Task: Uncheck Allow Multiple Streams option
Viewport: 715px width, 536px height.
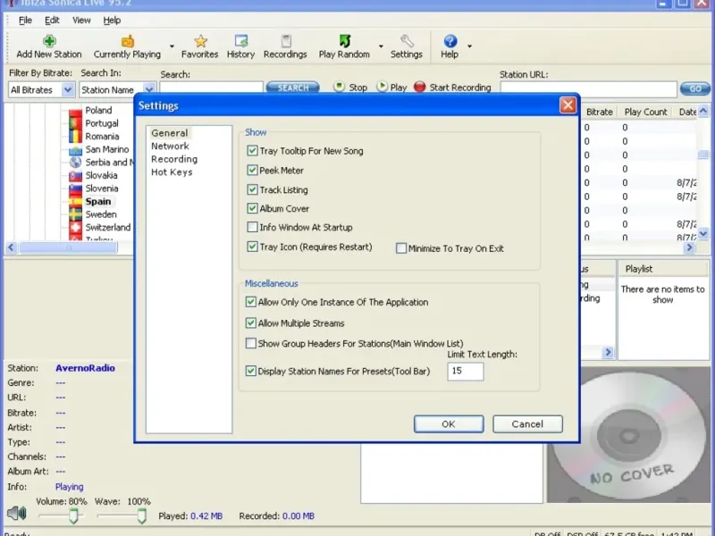Action: click(251, 323)
